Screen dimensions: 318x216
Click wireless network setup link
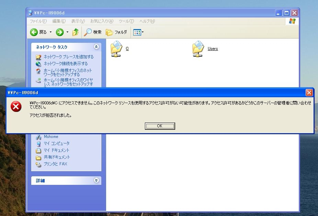coord(68,82)
